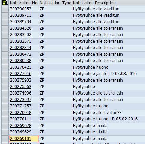Select row of notification 200269101 via row selector
The image size is (145, 144).
tap(5, 139)
